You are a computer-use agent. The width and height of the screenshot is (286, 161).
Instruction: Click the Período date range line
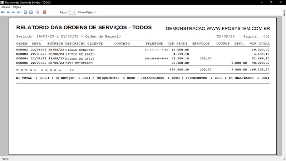68,36
